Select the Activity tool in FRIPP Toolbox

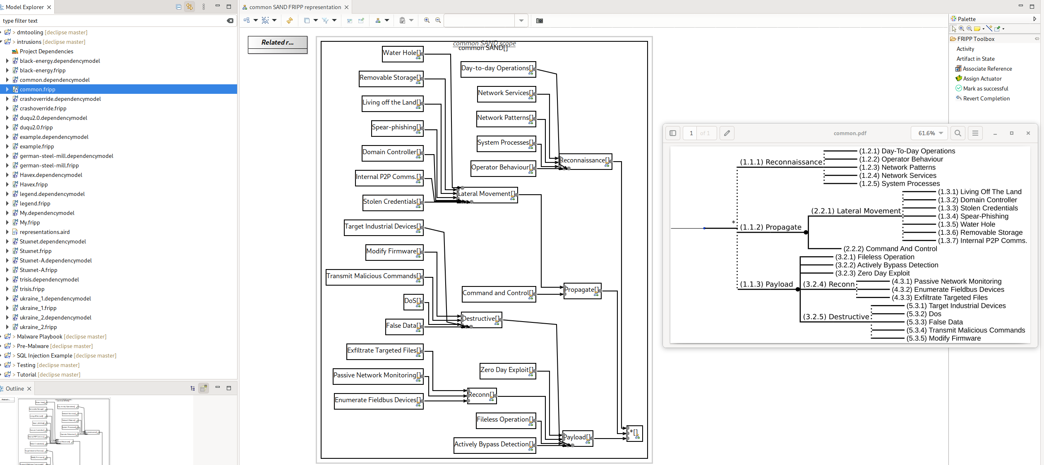[965, 49]
